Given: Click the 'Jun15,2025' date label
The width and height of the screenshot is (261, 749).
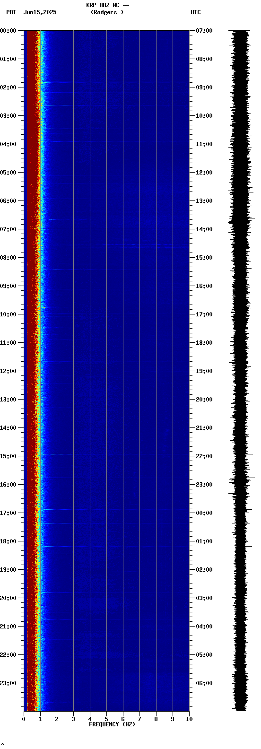Looking at the screenshot, I should pos(40,12).
